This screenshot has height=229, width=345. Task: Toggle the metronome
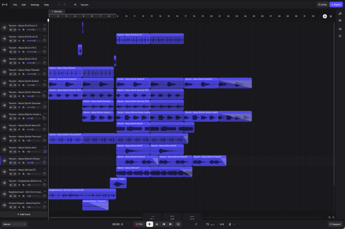230,224
